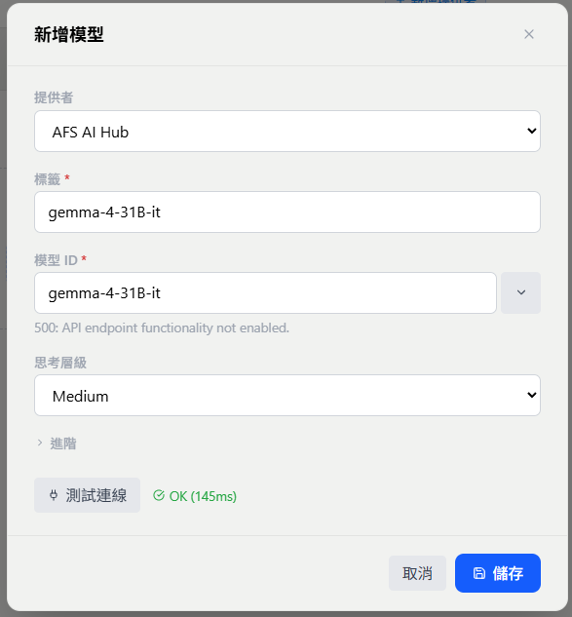Click the 500 API endpoint error message

point(162,328)
